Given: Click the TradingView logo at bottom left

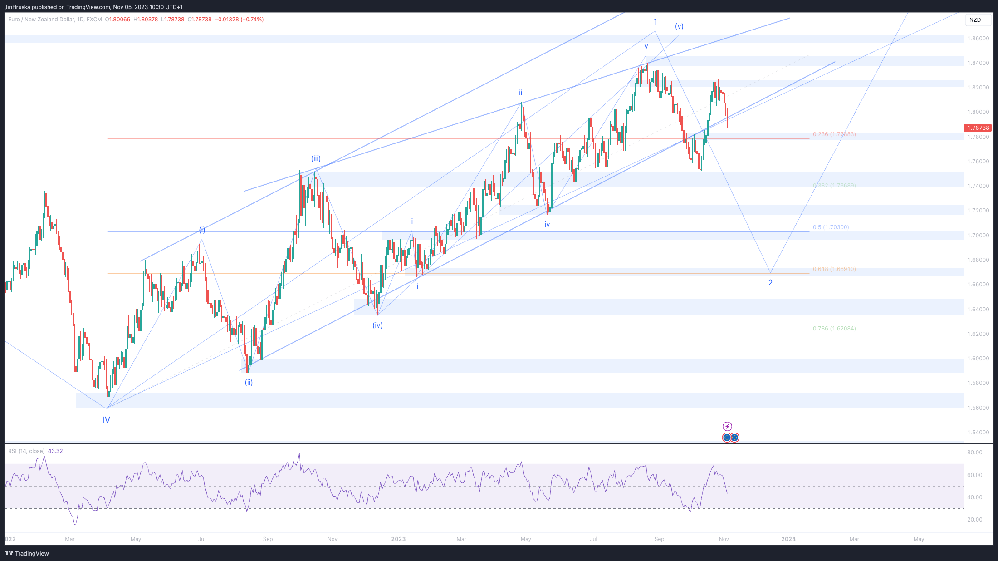Looking at the screenshot, I should 27,553.
